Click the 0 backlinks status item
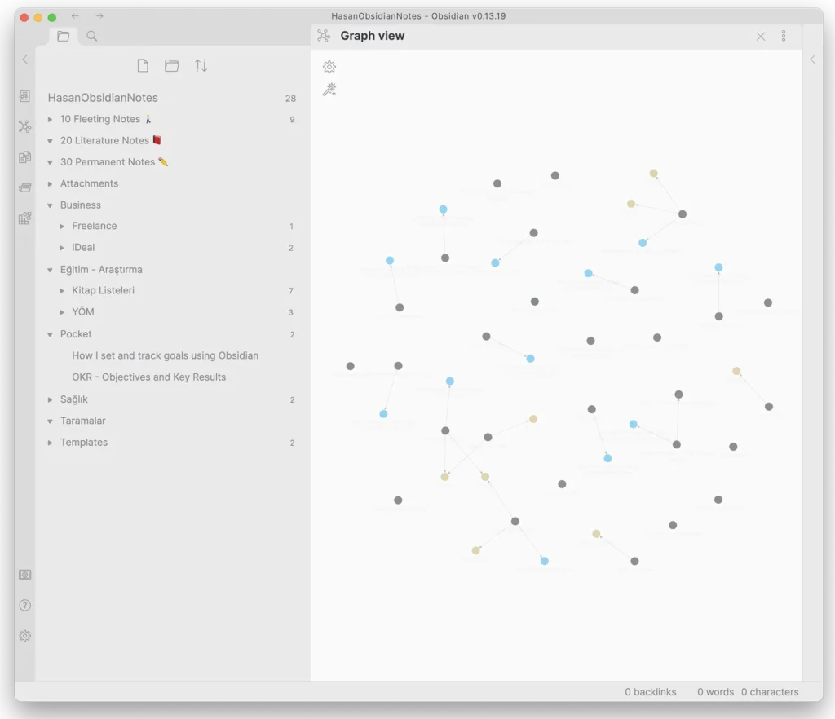The image size is (835, 719). 651,692
